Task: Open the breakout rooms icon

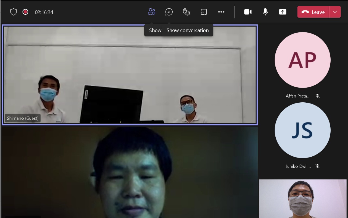Action: (204, 12)
